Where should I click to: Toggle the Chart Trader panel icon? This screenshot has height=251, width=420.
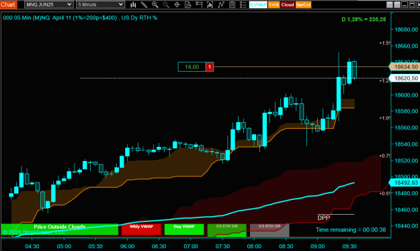199,5
